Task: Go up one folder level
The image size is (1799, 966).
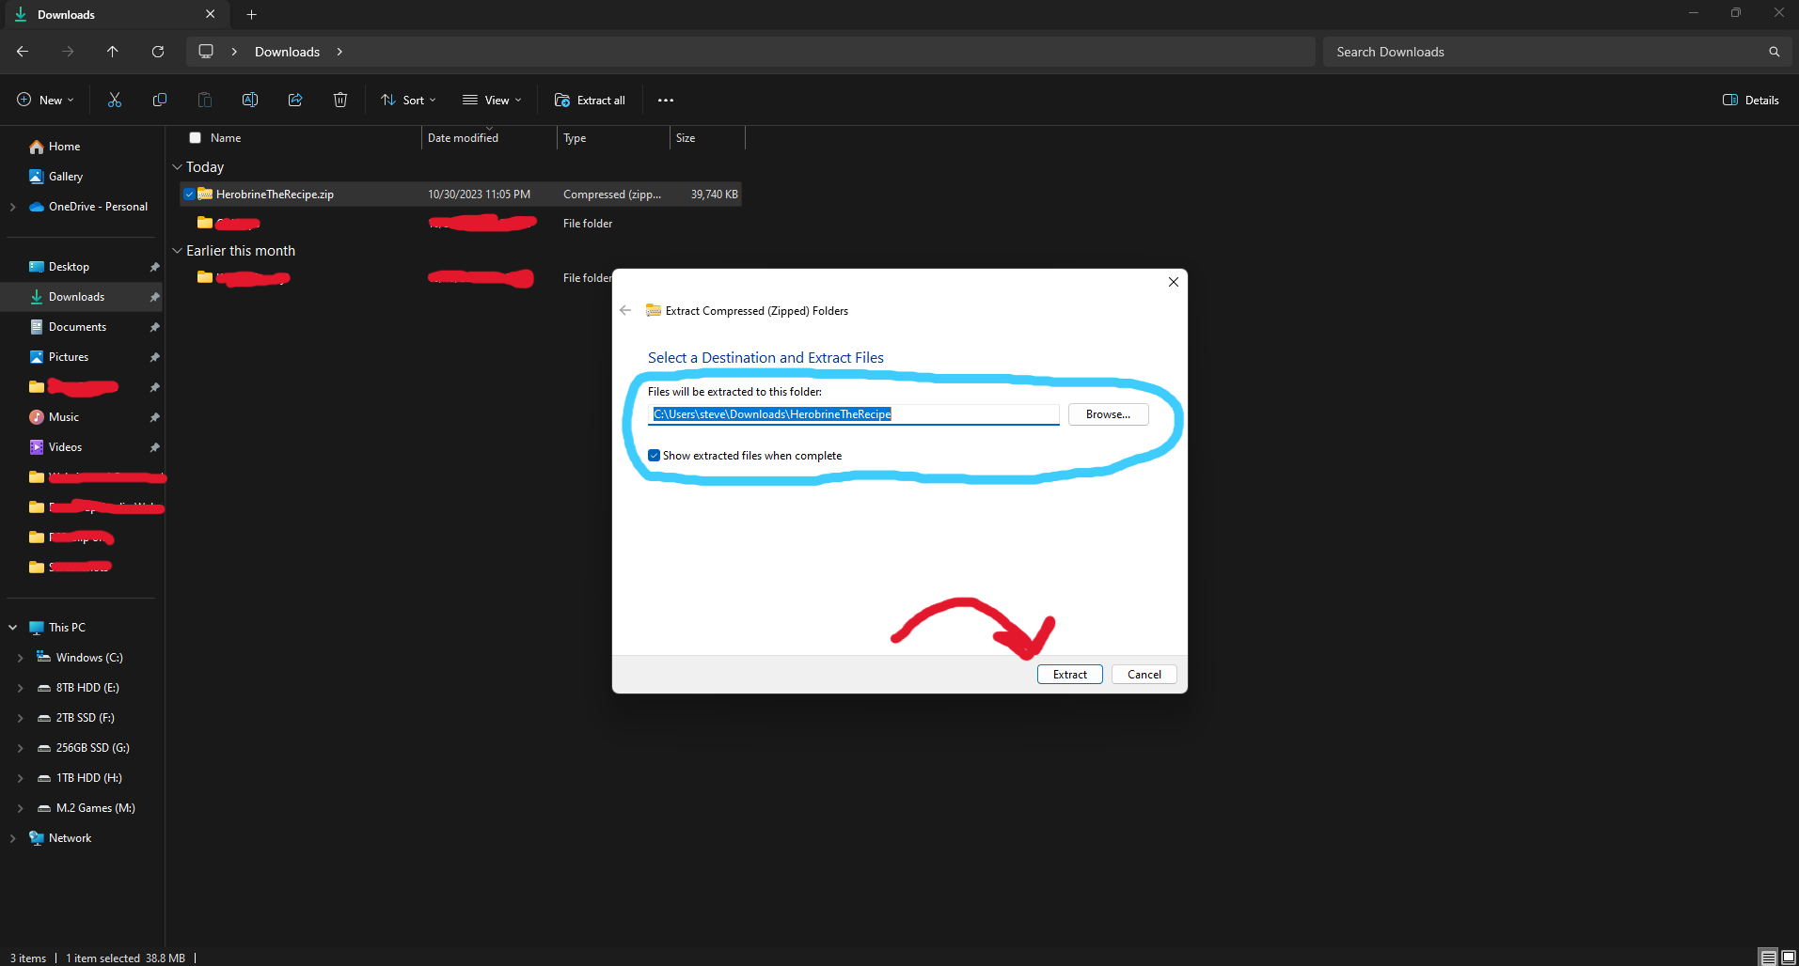Action: 113,52
